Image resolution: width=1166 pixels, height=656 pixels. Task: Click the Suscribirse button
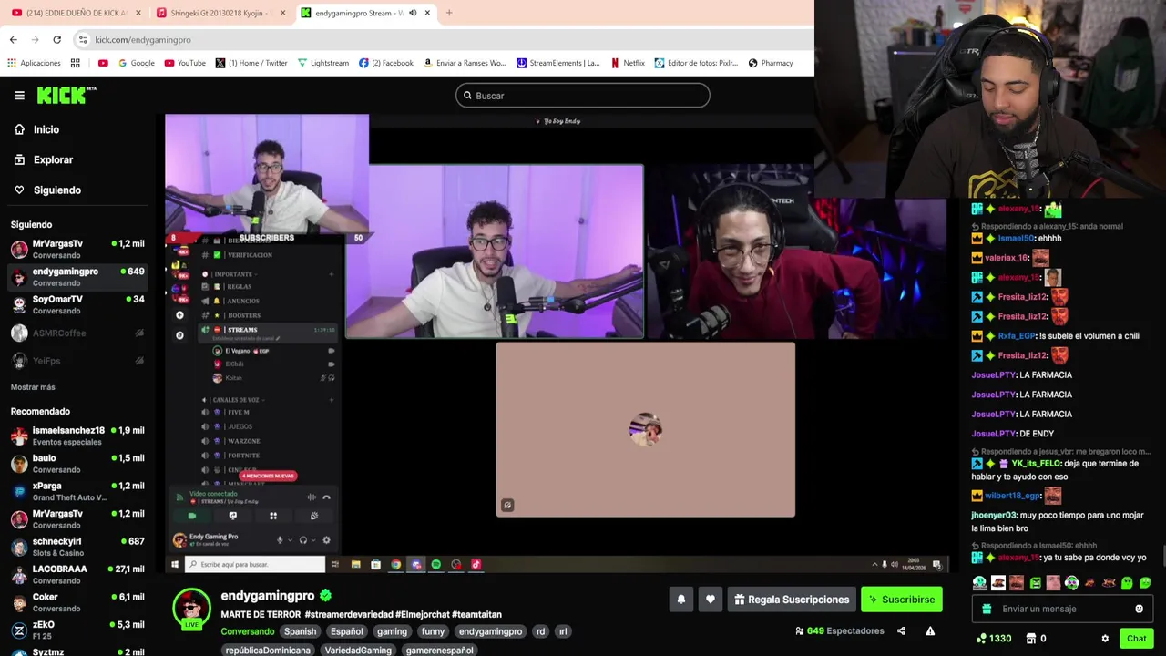tap(902, 600)
